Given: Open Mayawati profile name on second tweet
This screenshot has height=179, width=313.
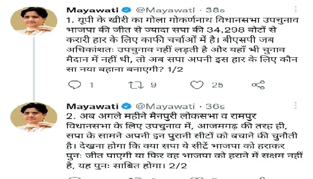Looking at the screenshot, I should point(93,107).
